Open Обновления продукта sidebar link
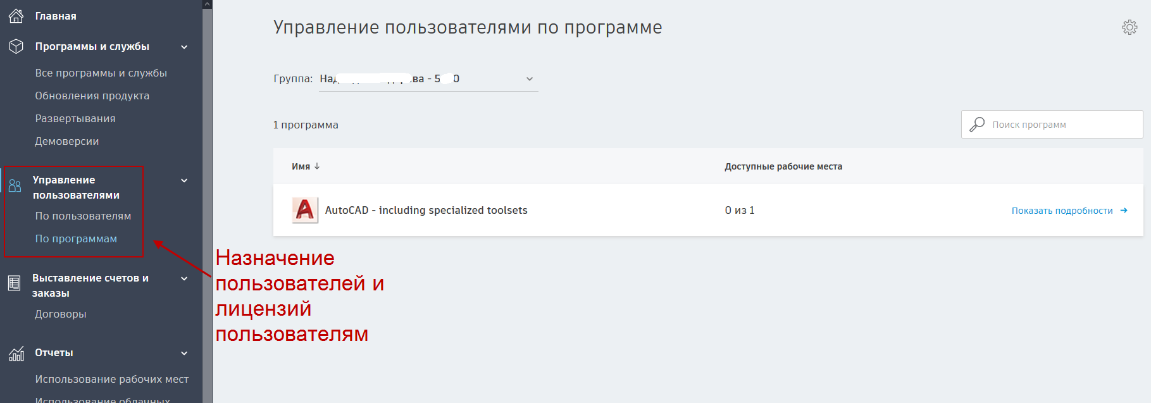Screen dimensions: 1151x403 92,96
